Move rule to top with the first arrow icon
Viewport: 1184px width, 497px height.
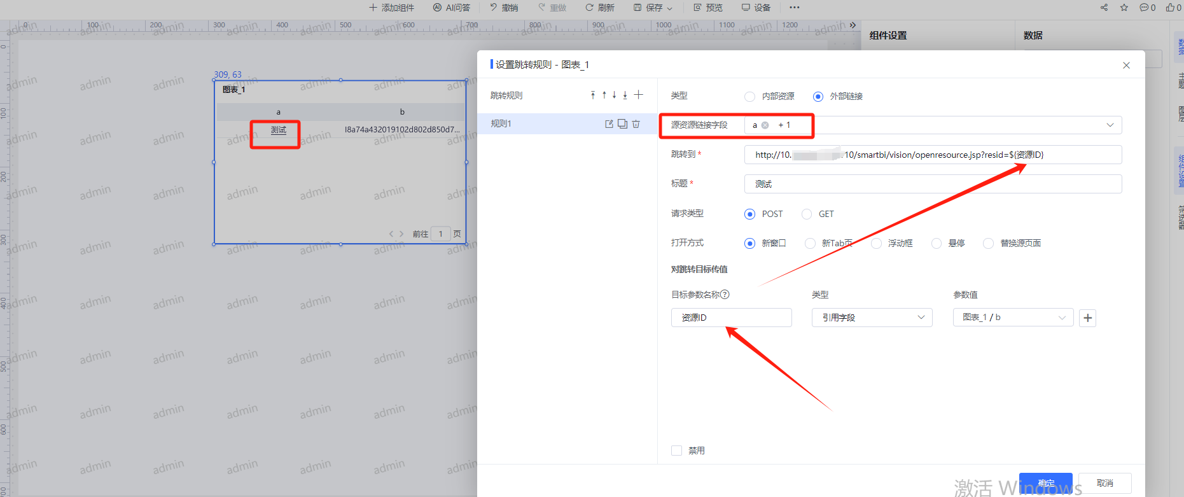click(x=593, y=95)
